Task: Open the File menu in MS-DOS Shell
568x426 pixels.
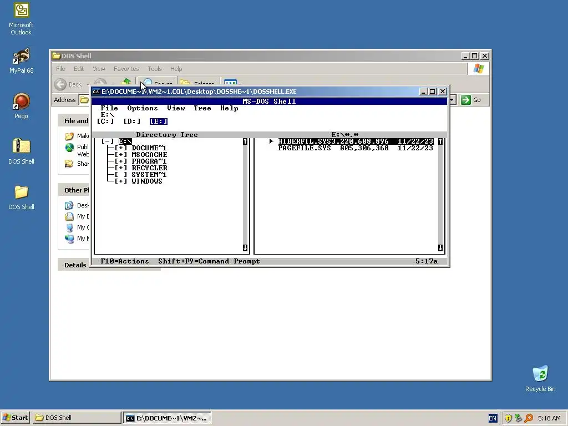Action: [109, 108]
